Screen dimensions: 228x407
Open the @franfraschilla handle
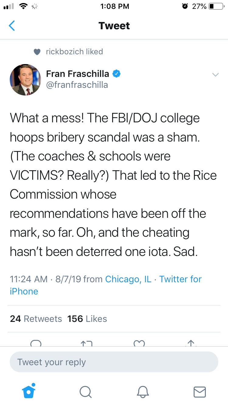[x=77, y=85]
